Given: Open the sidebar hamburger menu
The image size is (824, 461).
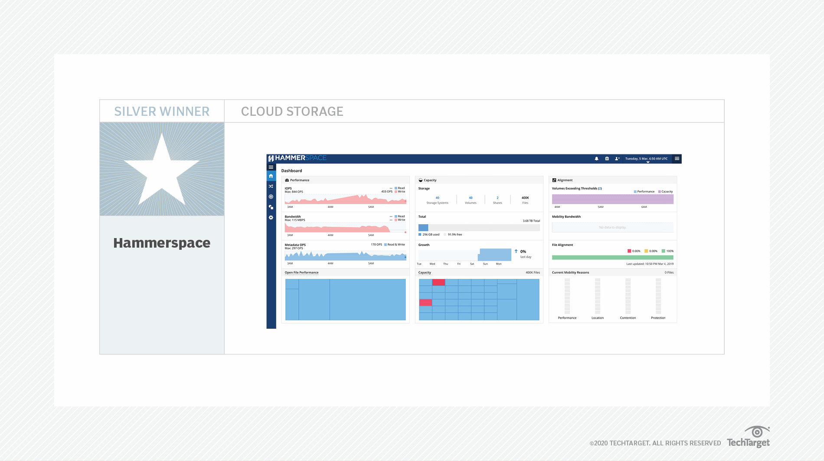Looking at the screenshot, I should coord(271,167).
